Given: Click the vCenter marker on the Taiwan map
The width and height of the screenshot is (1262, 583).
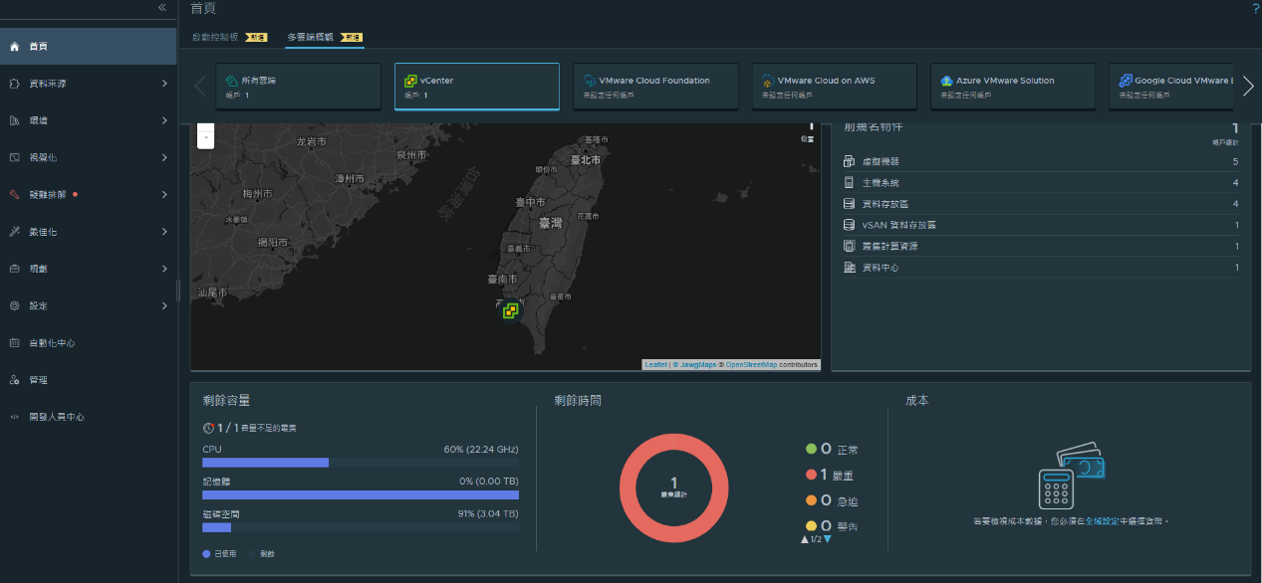Looking at the screenshot, I should [510, 310].
